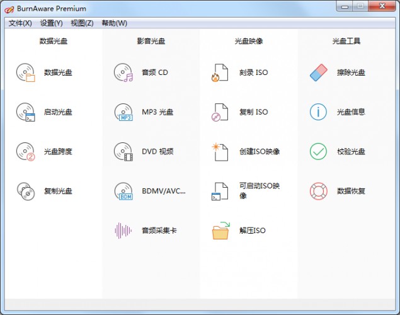
Task: Run the 校验光盘 label
Action: point(351,152)
